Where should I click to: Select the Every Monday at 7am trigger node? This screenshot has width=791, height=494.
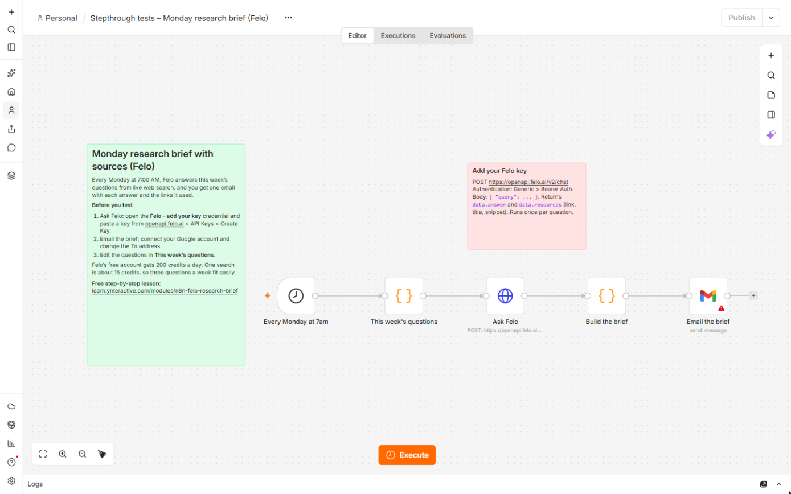[x=296, y=296]
